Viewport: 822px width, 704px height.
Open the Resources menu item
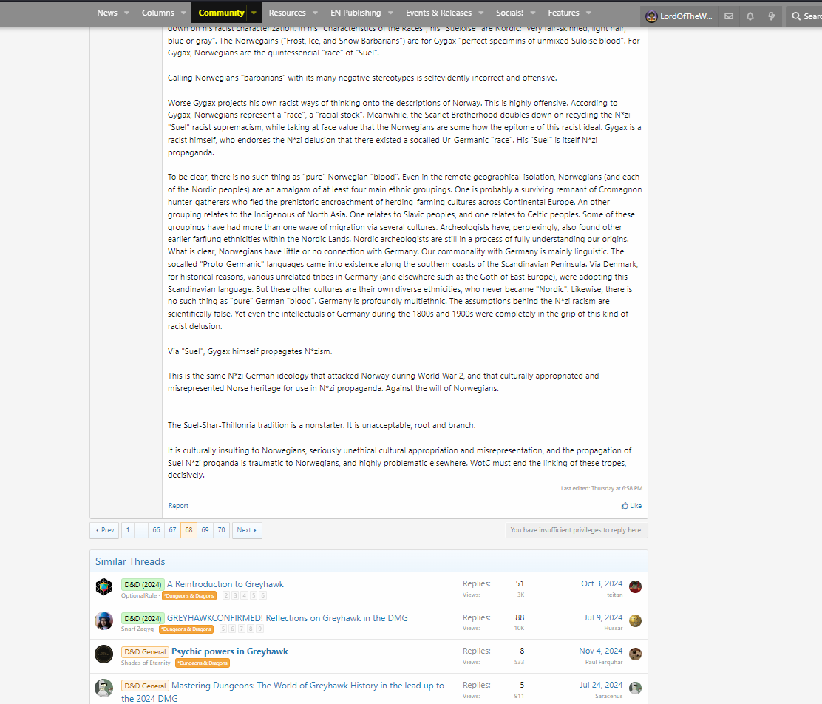tap(287, 13)
